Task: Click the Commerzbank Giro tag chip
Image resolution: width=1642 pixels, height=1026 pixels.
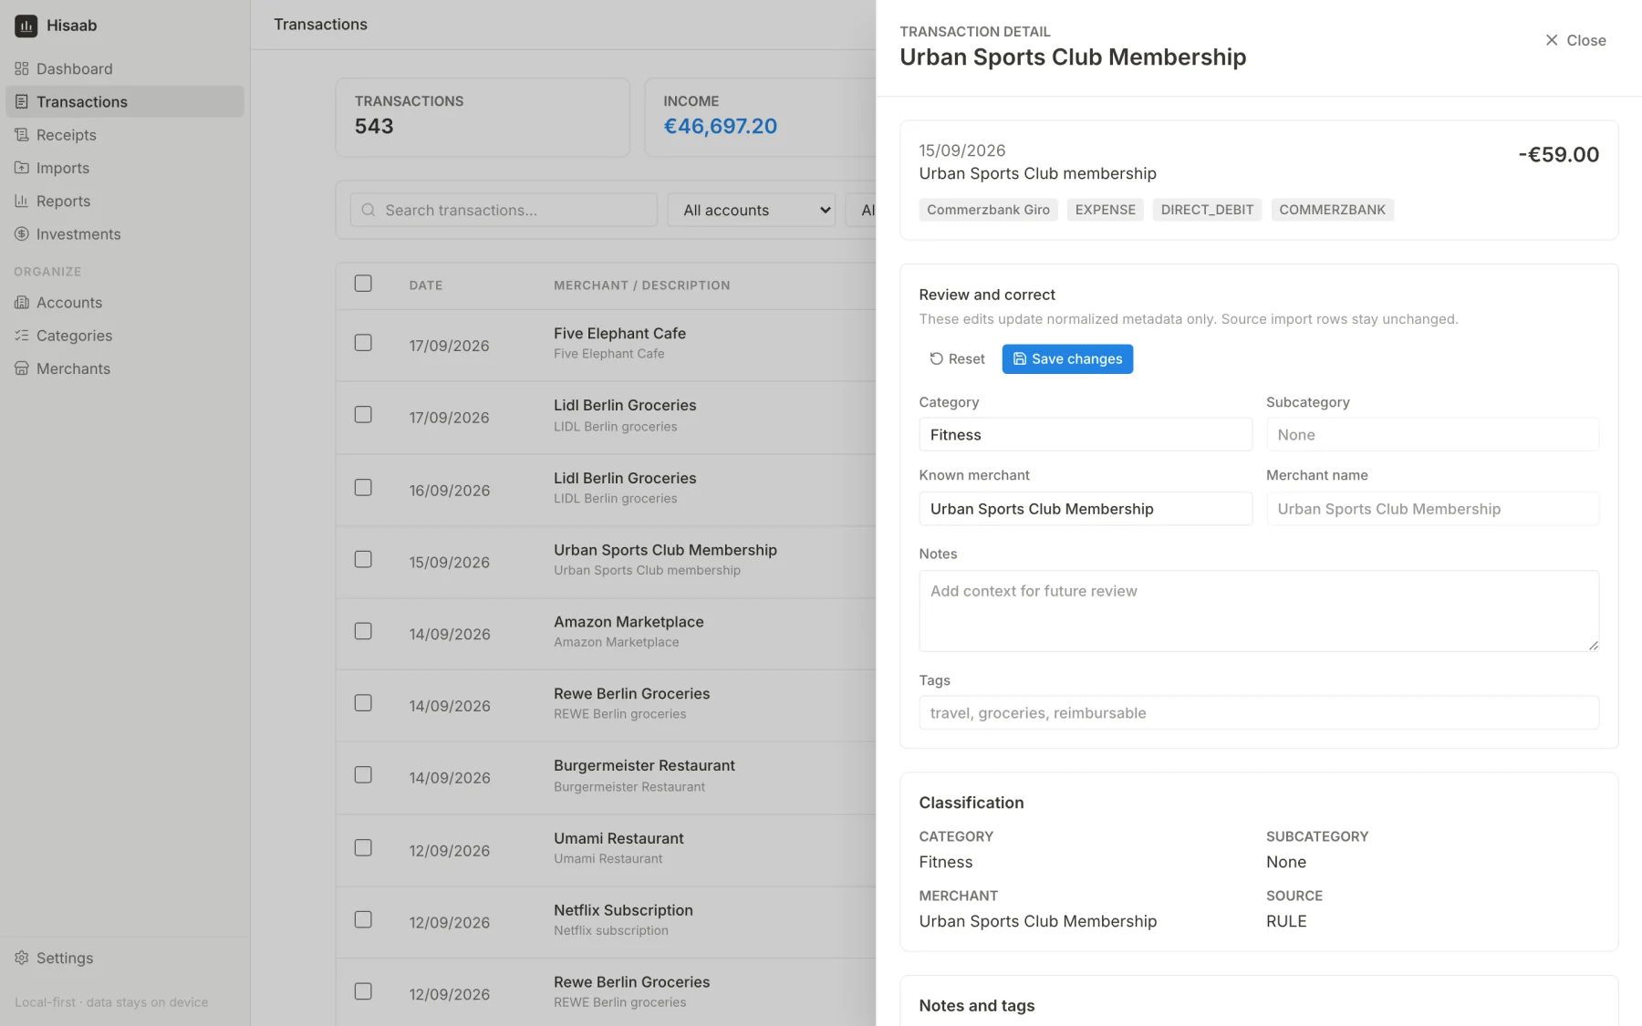Action: pos(988,210)
